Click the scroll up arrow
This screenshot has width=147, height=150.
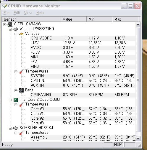click(x=138, y=25)
